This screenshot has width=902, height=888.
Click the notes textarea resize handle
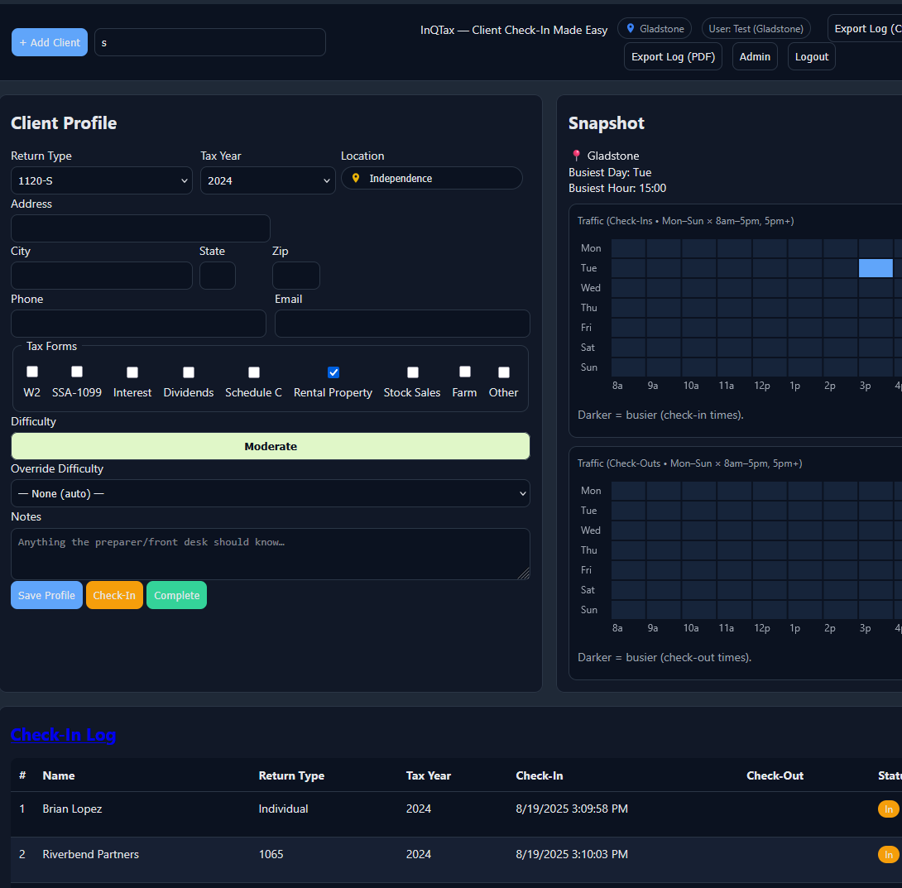pyautogui.click(x=523, y=573)
